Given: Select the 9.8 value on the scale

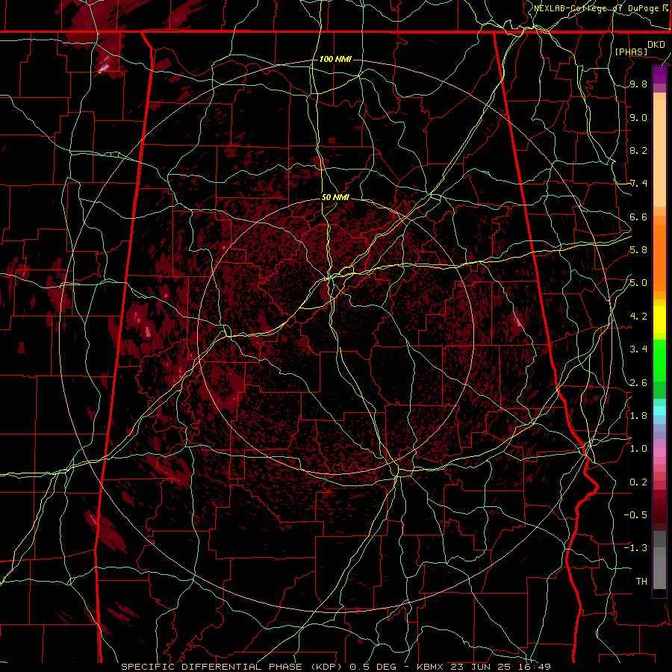Looking at the screenshot, I should pos(638,84).
